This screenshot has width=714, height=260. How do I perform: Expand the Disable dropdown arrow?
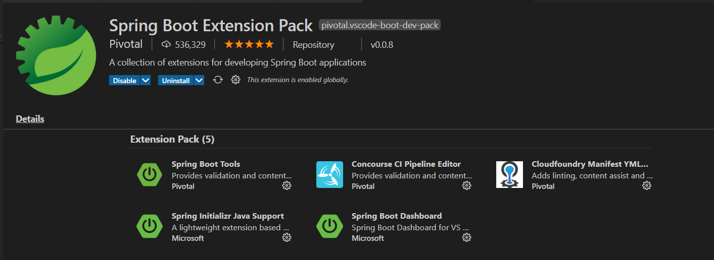(146, 80)
